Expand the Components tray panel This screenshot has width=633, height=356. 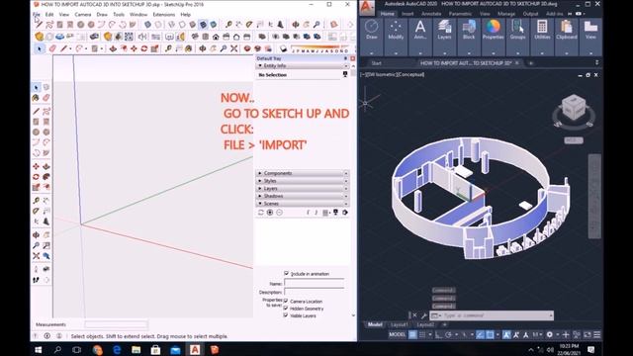pyautogui.click(x=260, y=173)
